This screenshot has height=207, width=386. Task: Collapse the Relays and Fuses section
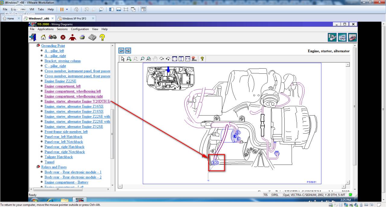click(x=38, y=167)
